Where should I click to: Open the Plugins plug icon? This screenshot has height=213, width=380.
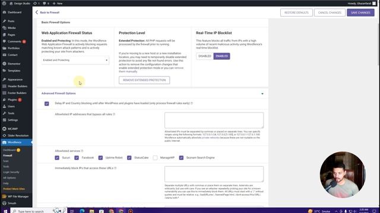point(4,99)
